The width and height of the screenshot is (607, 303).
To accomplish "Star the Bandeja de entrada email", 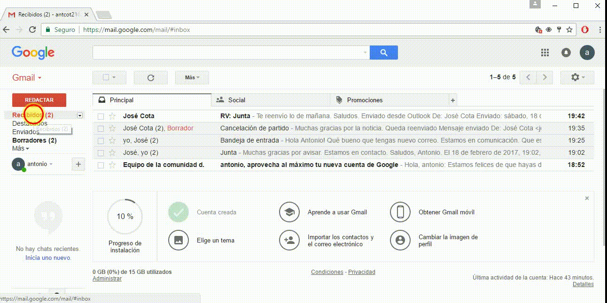I will point(112,140).
